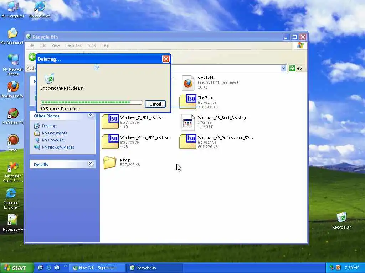This screenshot has width=365, height=273.
Task: Click the Recycle Bin taskbar button
Action: pos(154,268)
